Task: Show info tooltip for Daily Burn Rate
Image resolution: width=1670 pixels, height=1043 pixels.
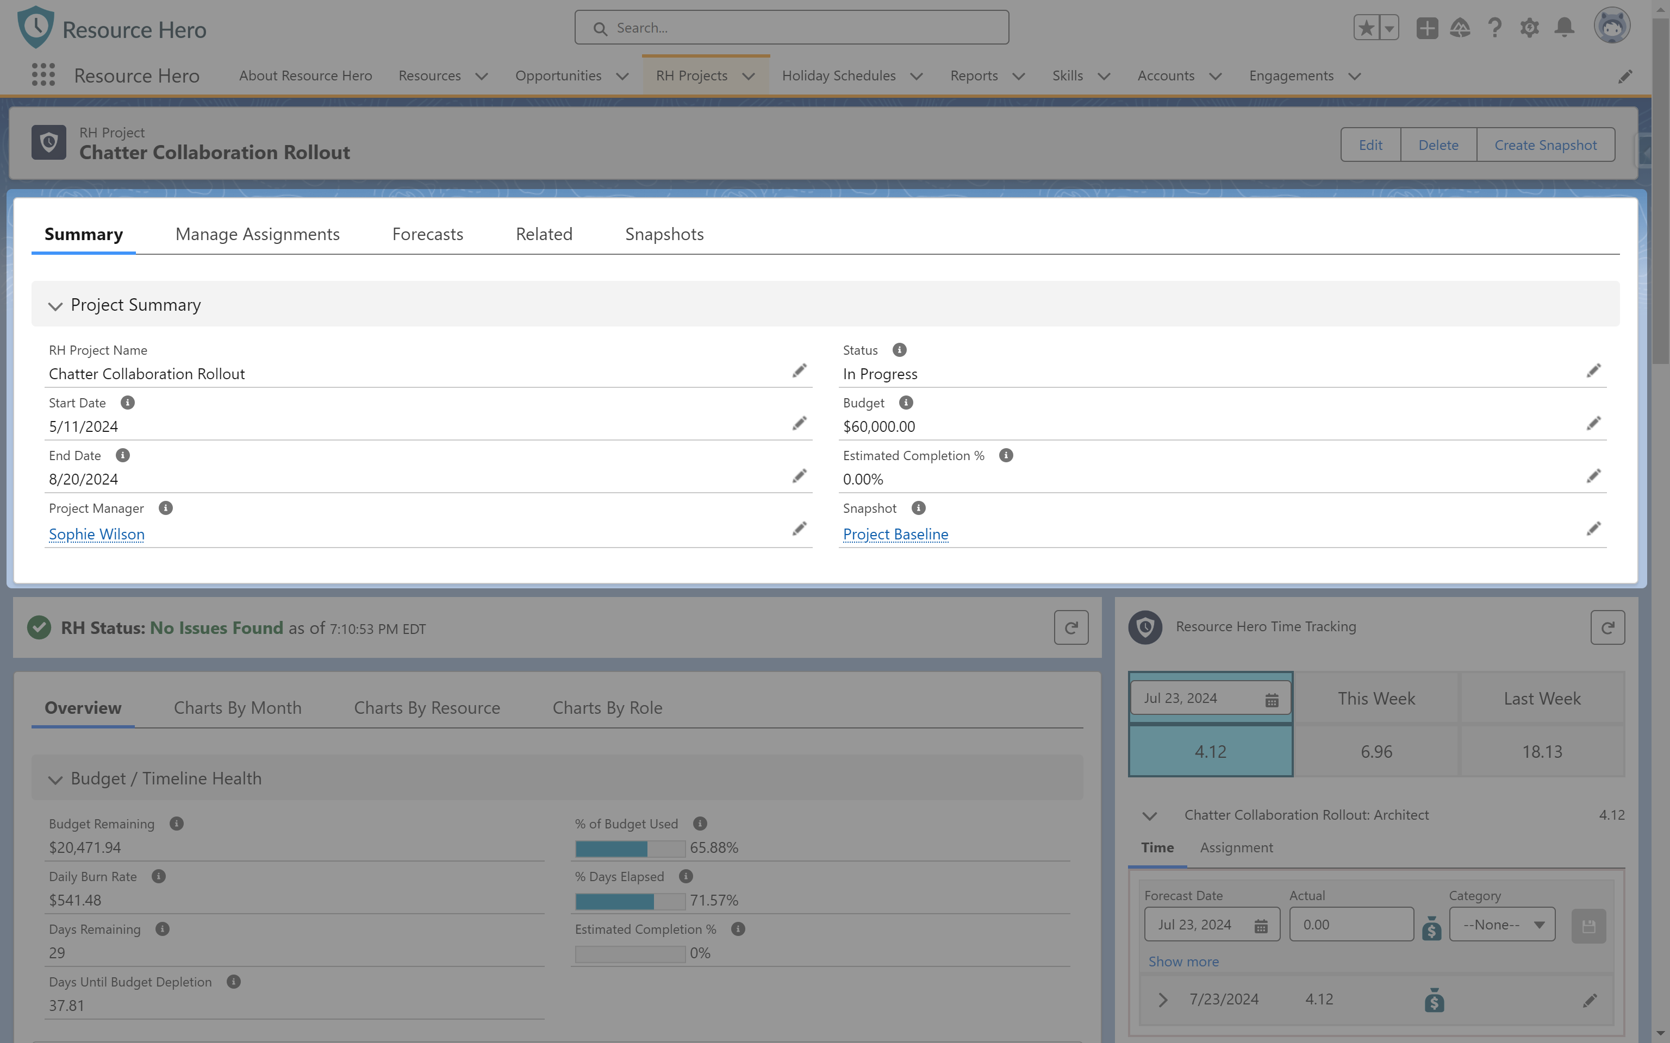Action: click(159, 876)
